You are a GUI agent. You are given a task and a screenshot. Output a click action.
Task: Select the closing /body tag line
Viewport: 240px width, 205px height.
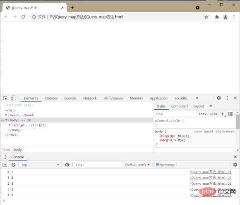click(x=15, y=130)
